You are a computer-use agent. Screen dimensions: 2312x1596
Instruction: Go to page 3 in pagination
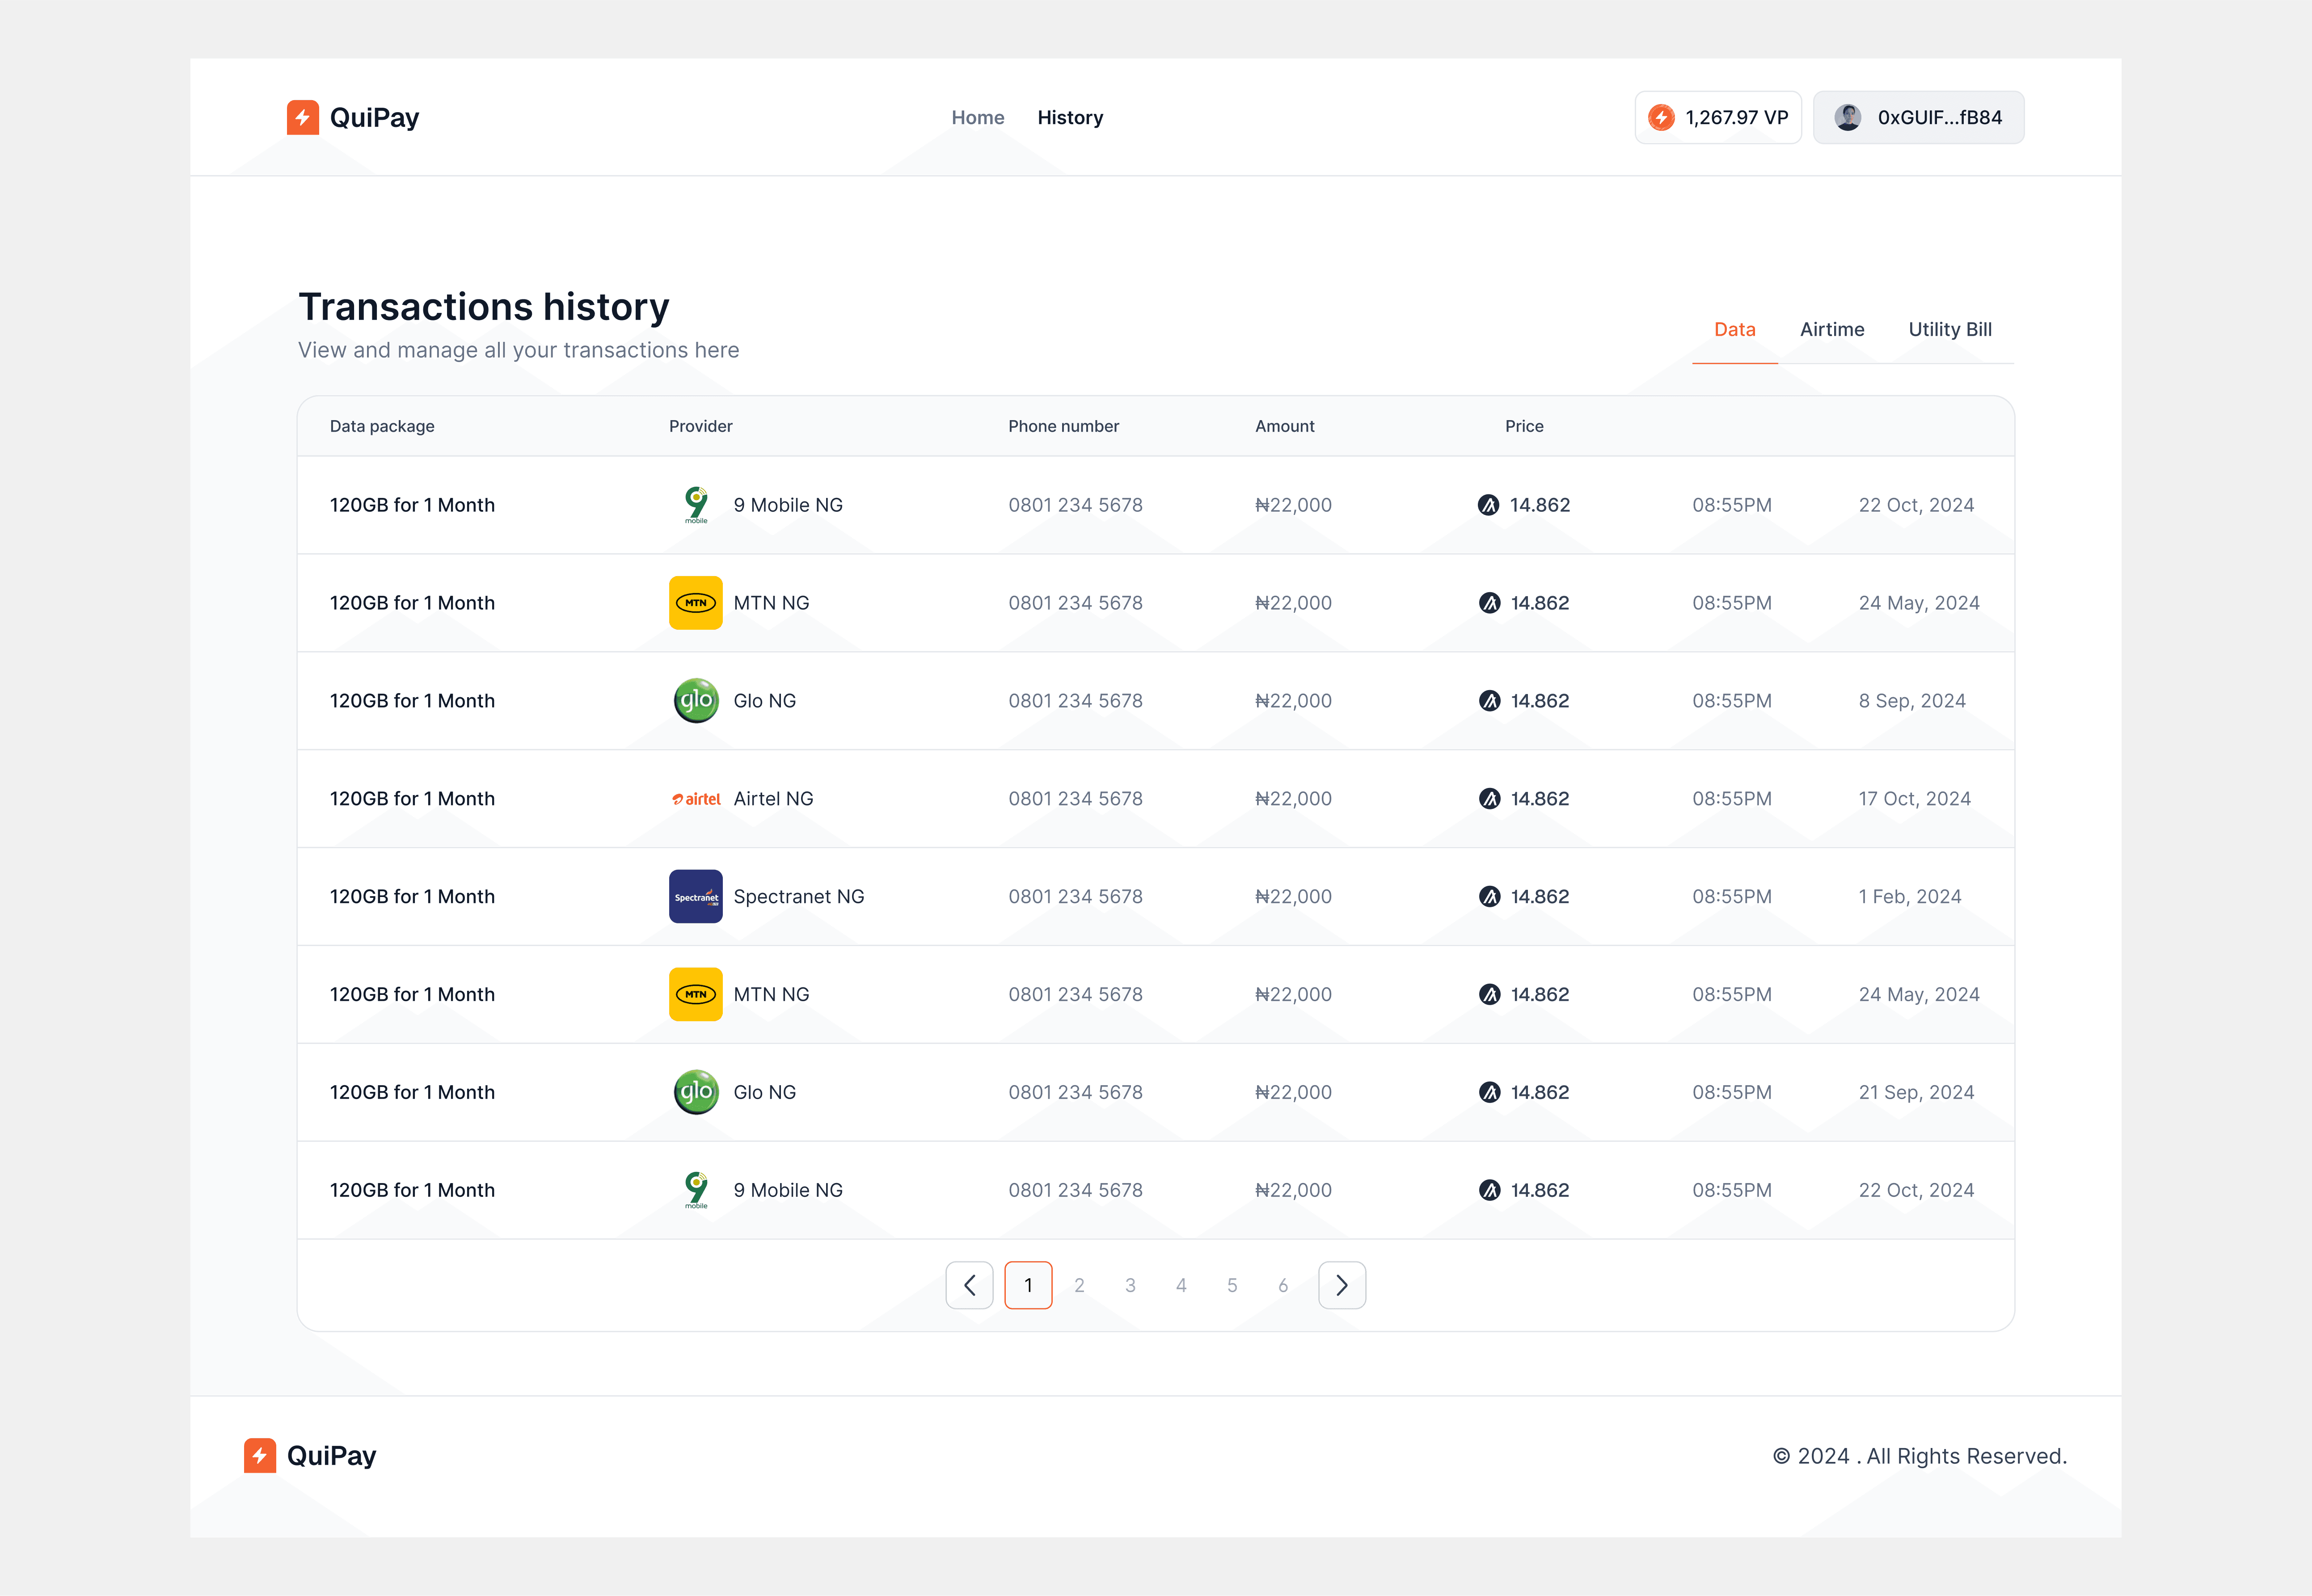click(x=1130, y=1285)
